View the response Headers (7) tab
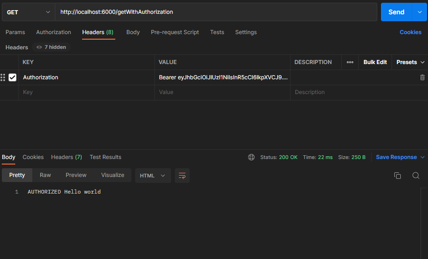Viewport: 428px width, 259px height. click(x=66, y=157)
